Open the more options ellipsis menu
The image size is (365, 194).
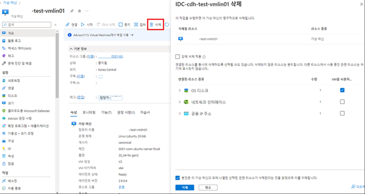click(x=87, y=11)
